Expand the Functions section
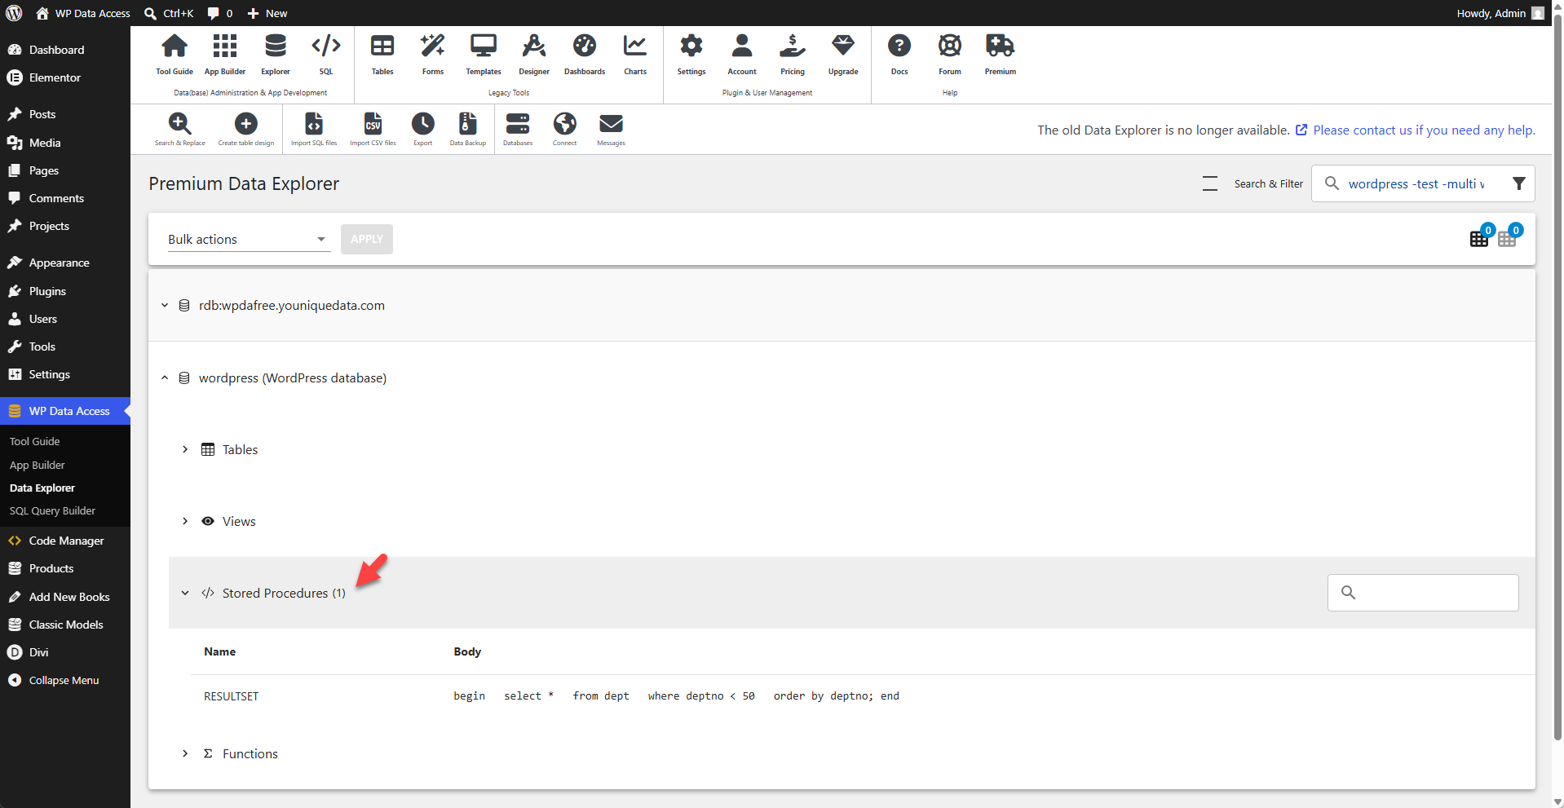1564x808 pixels. [x=185, y=753]
